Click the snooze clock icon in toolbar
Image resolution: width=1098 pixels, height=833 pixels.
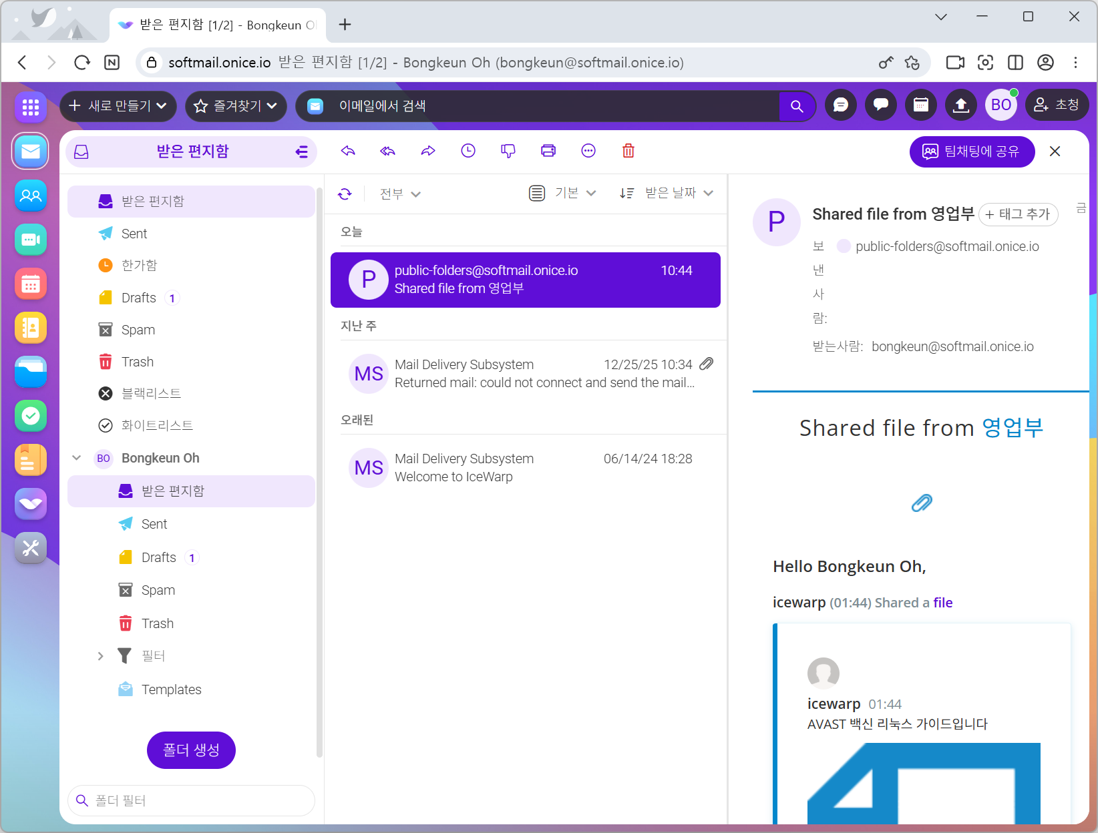[x=468, y=151]
